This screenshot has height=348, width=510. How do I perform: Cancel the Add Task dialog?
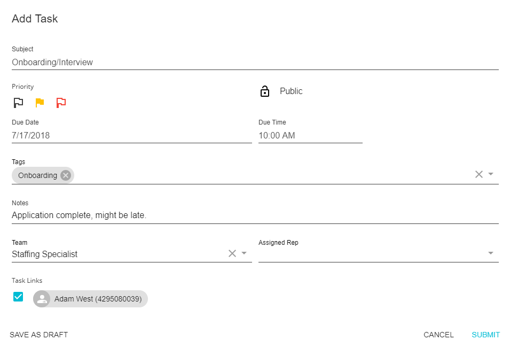click(438, 335)
